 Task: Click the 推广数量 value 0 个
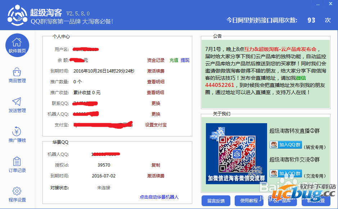pos(78,82)
